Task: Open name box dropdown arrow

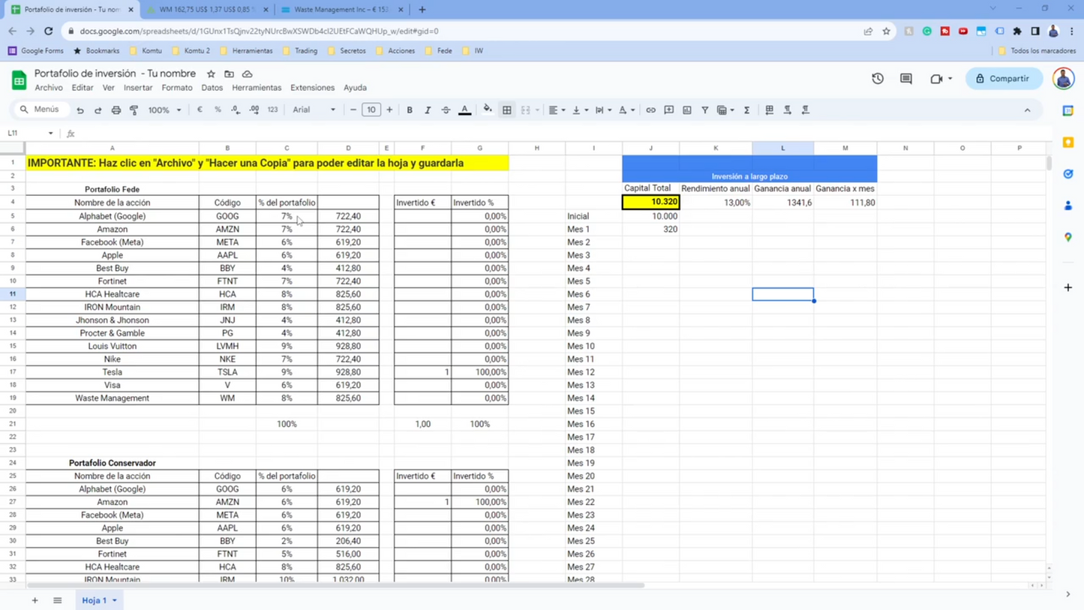Action: pos(50,134)
